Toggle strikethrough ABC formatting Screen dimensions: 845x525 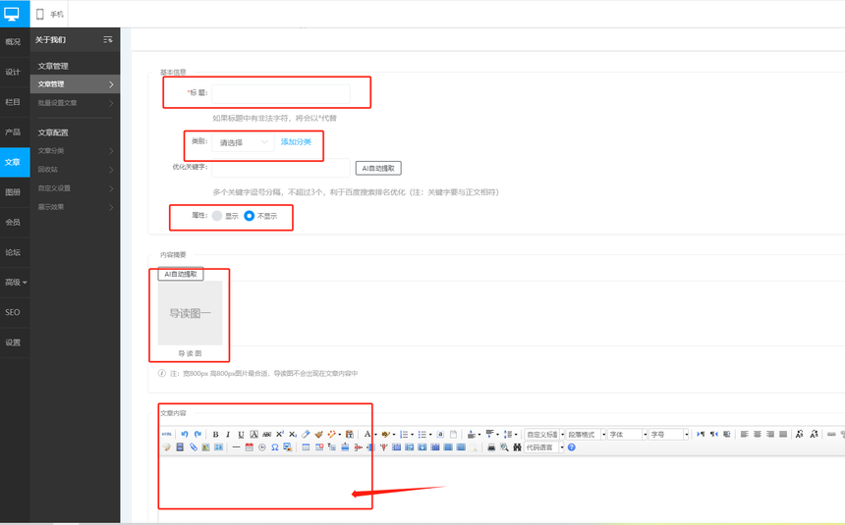[x=266, y=434]
